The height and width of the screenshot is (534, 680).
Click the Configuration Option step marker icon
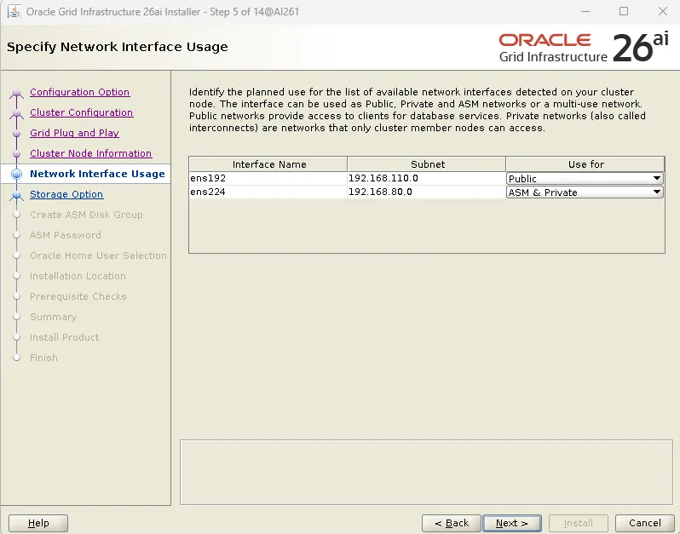[x=16, y=93]
